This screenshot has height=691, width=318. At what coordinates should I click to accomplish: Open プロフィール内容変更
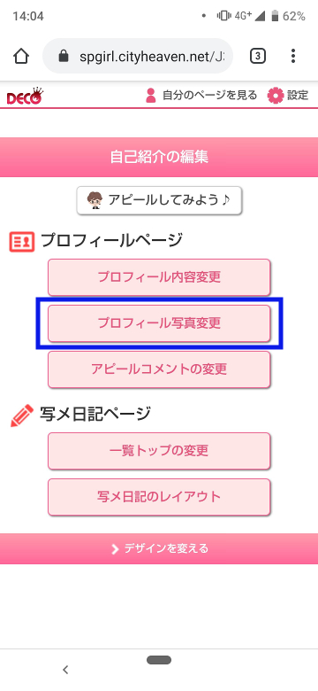tap(159, 277)
